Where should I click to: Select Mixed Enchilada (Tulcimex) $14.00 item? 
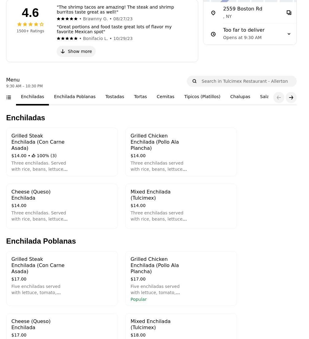(181, 206)
